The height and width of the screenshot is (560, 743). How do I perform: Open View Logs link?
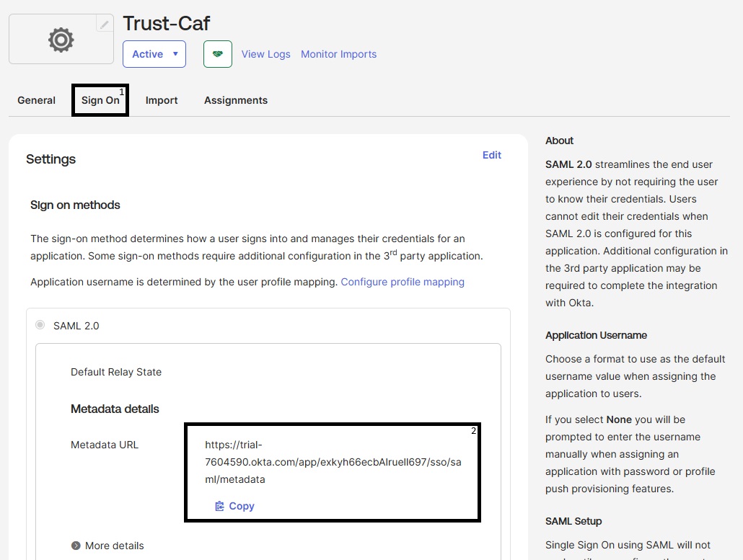pos(266,54)
